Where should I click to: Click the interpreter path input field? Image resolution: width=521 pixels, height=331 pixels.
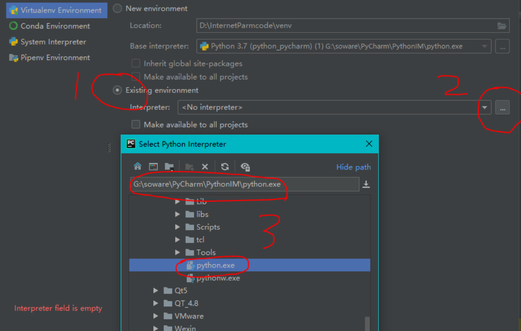coord(244,184)
